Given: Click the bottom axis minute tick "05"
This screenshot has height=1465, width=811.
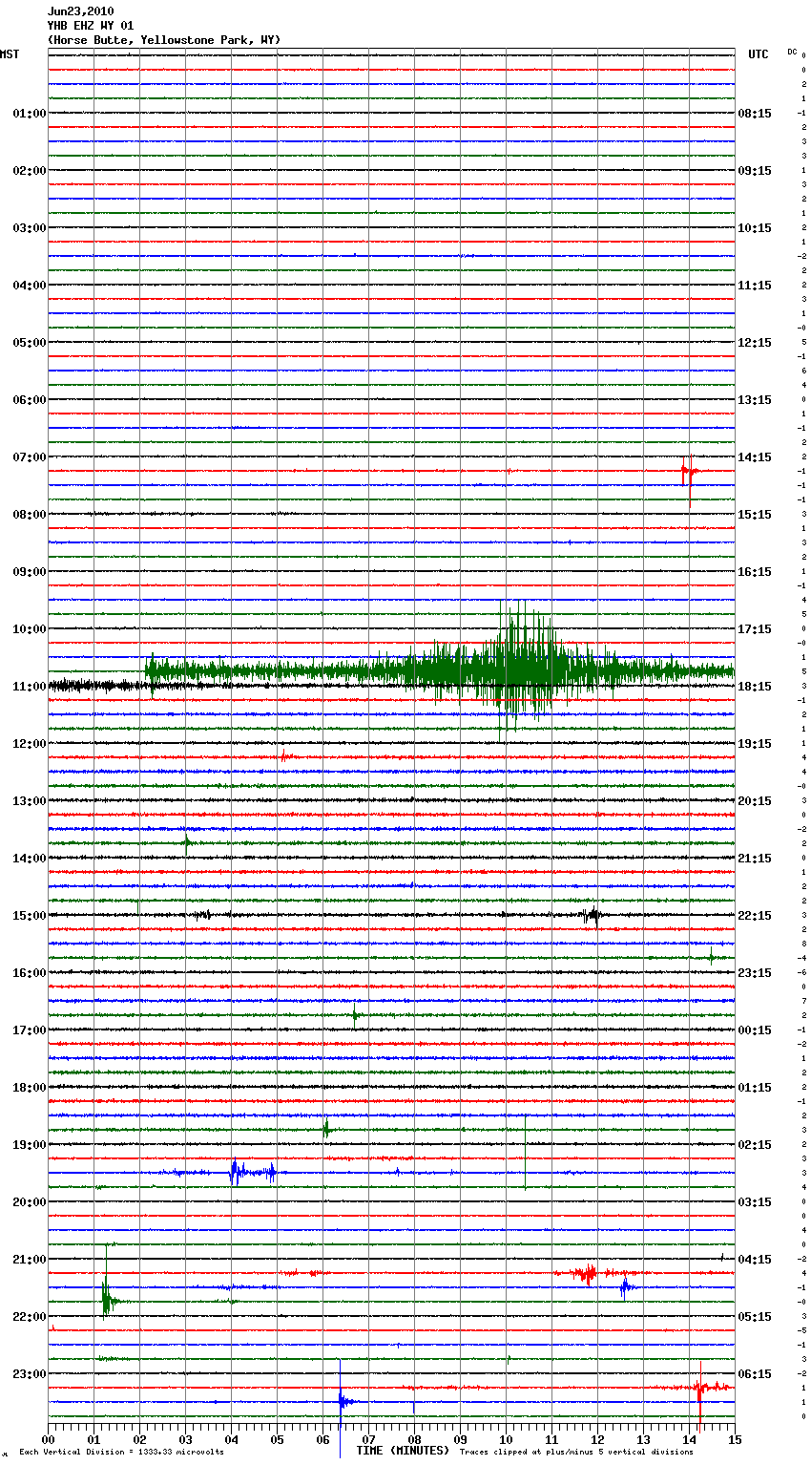Looking at the screenshot, I should (277, 1439).
